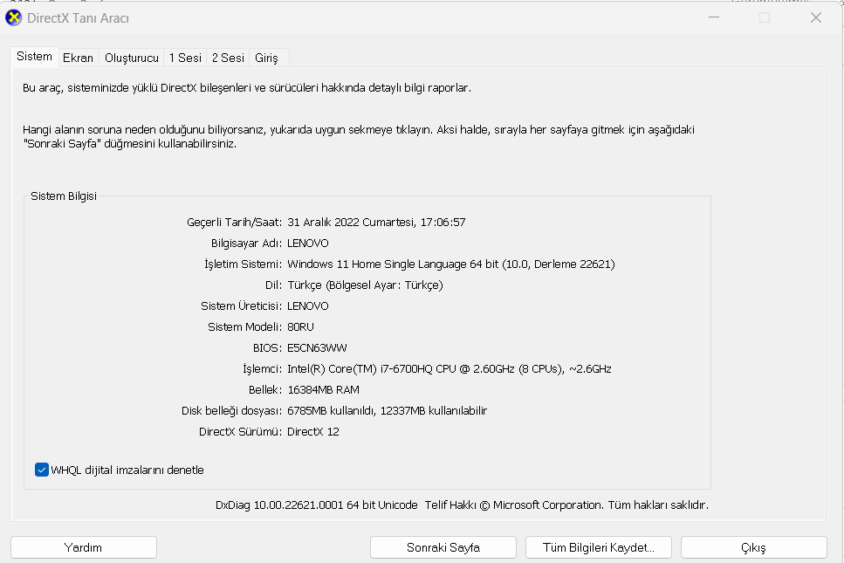
Task: Click the Sistem Modeli value 80RU
Action: (x=300, y=327)
